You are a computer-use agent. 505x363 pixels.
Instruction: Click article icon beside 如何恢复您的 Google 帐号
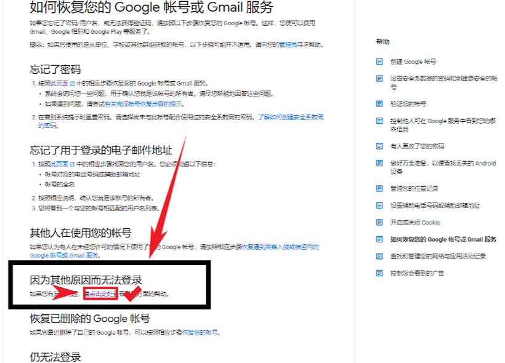coord(379,239)
